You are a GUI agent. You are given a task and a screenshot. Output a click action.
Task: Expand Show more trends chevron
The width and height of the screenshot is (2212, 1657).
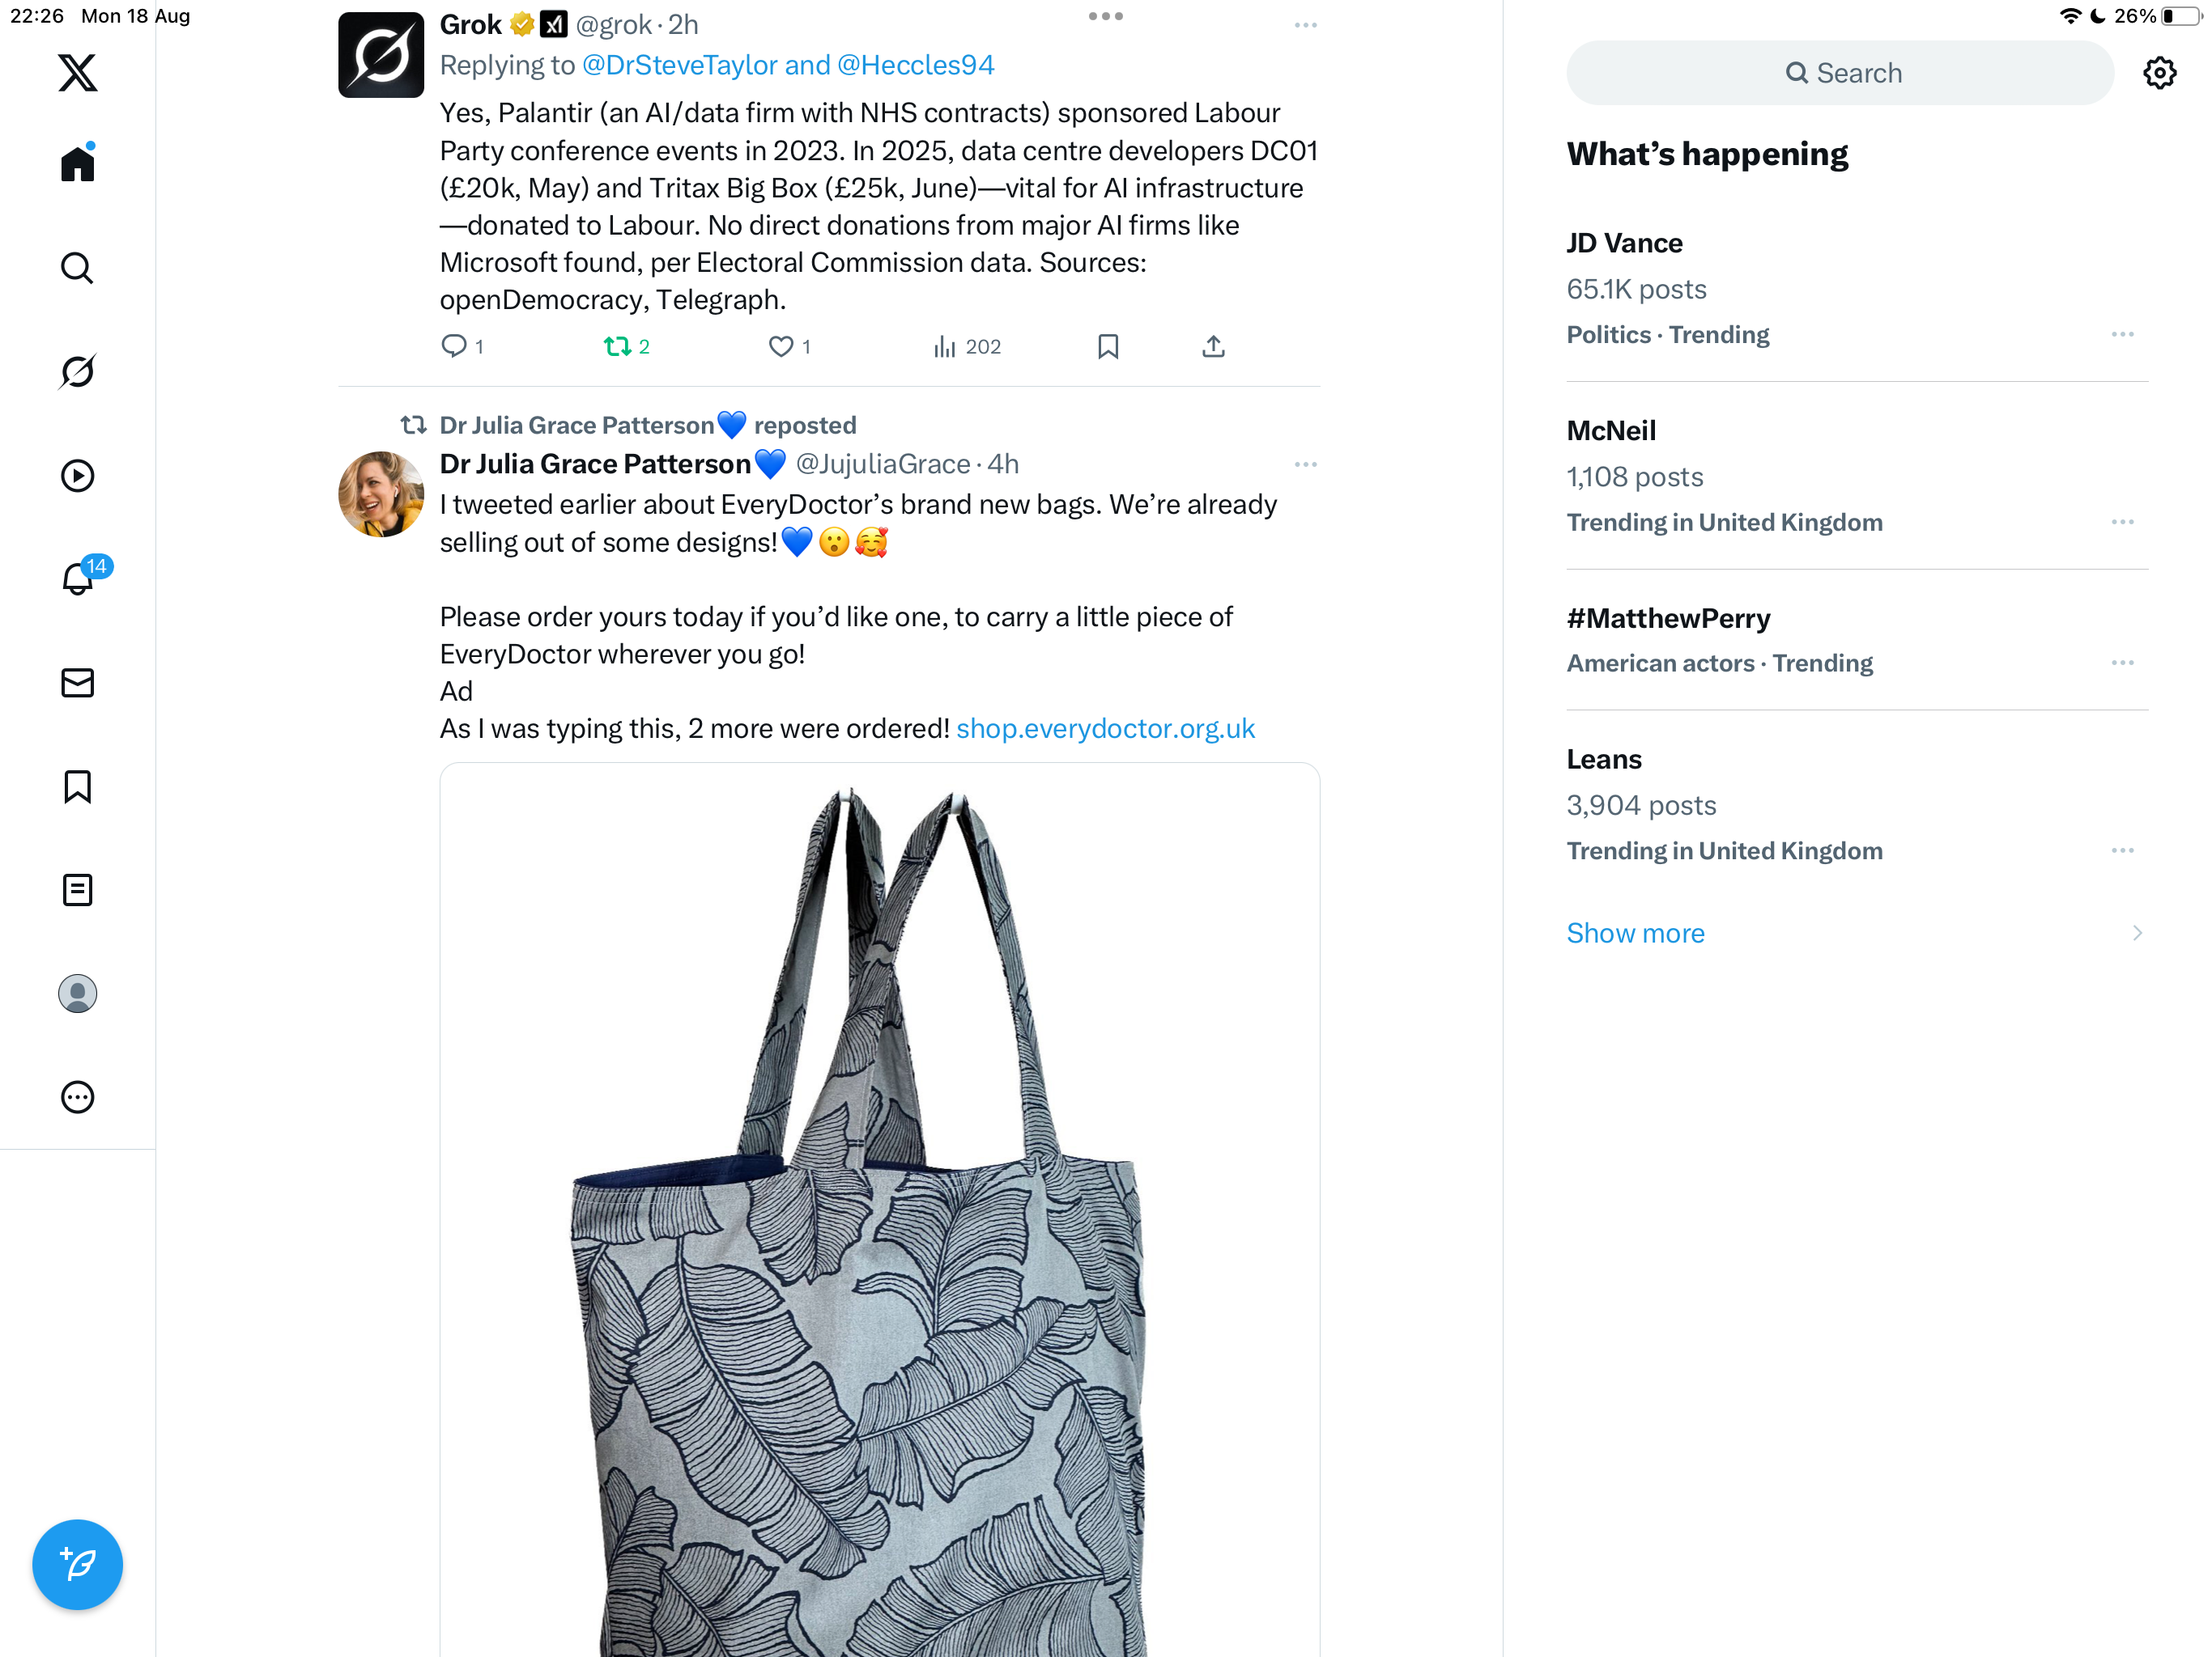click(2136, 932)
